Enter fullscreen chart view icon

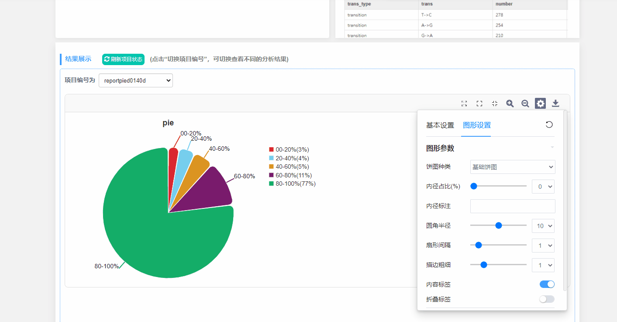point(479,104)
